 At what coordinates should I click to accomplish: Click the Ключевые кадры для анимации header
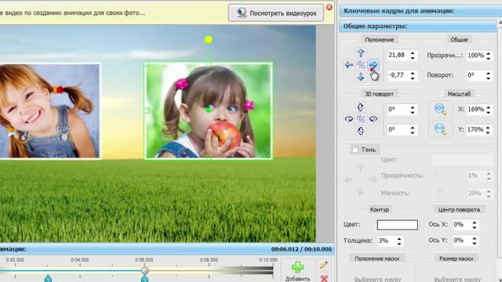coord(420,11)
